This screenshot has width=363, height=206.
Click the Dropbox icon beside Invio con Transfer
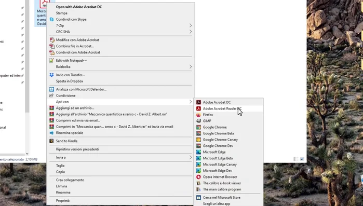(x=51, y=75)
